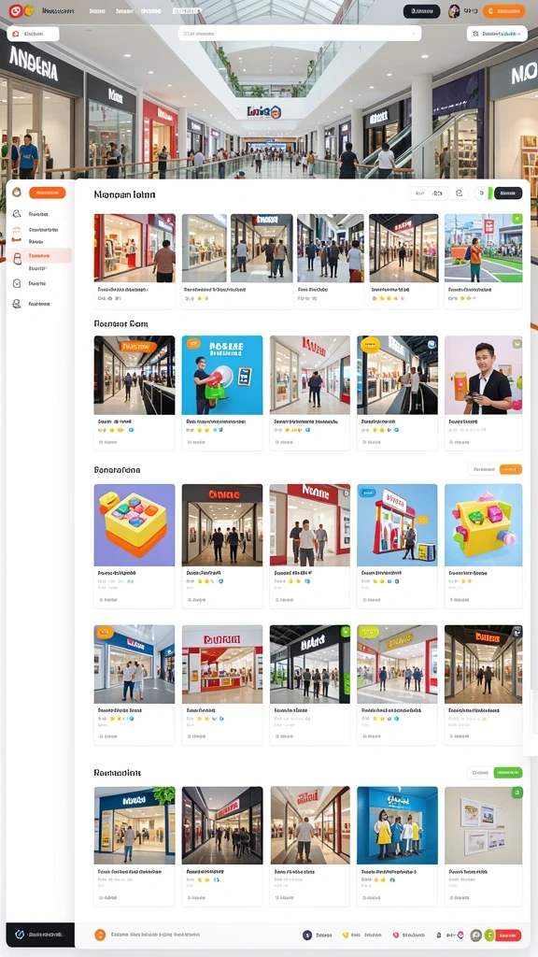Click the red button in the bottom bar
This screenshot has height=957, width=538.
pos(508,935)
